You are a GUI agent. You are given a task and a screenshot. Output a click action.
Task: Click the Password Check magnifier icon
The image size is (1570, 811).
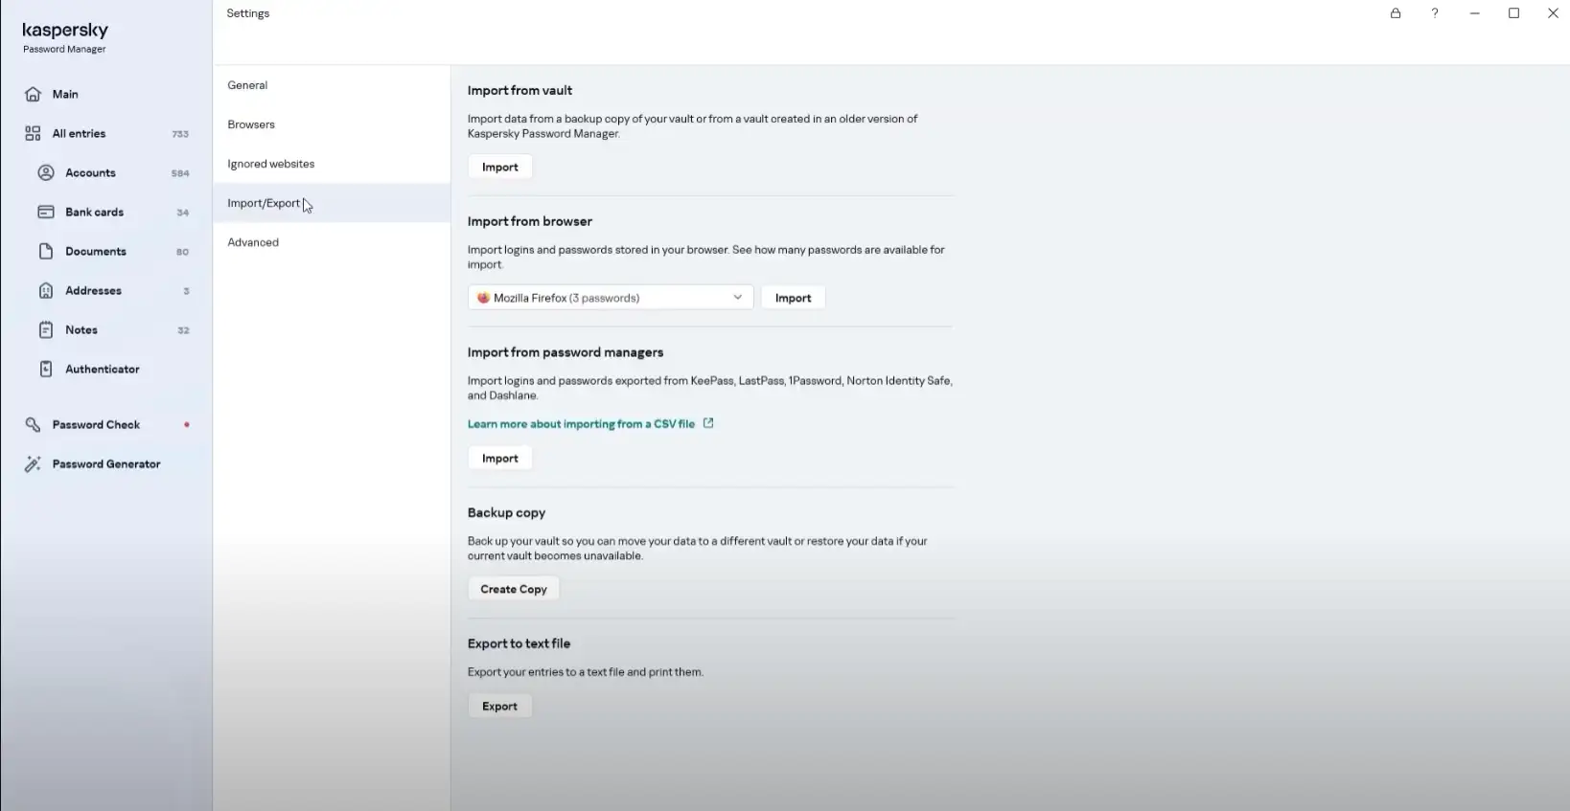33,425
